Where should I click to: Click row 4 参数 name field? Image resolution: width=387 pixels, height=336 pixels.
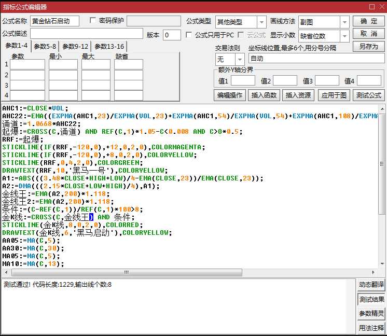tap(27, 95)
